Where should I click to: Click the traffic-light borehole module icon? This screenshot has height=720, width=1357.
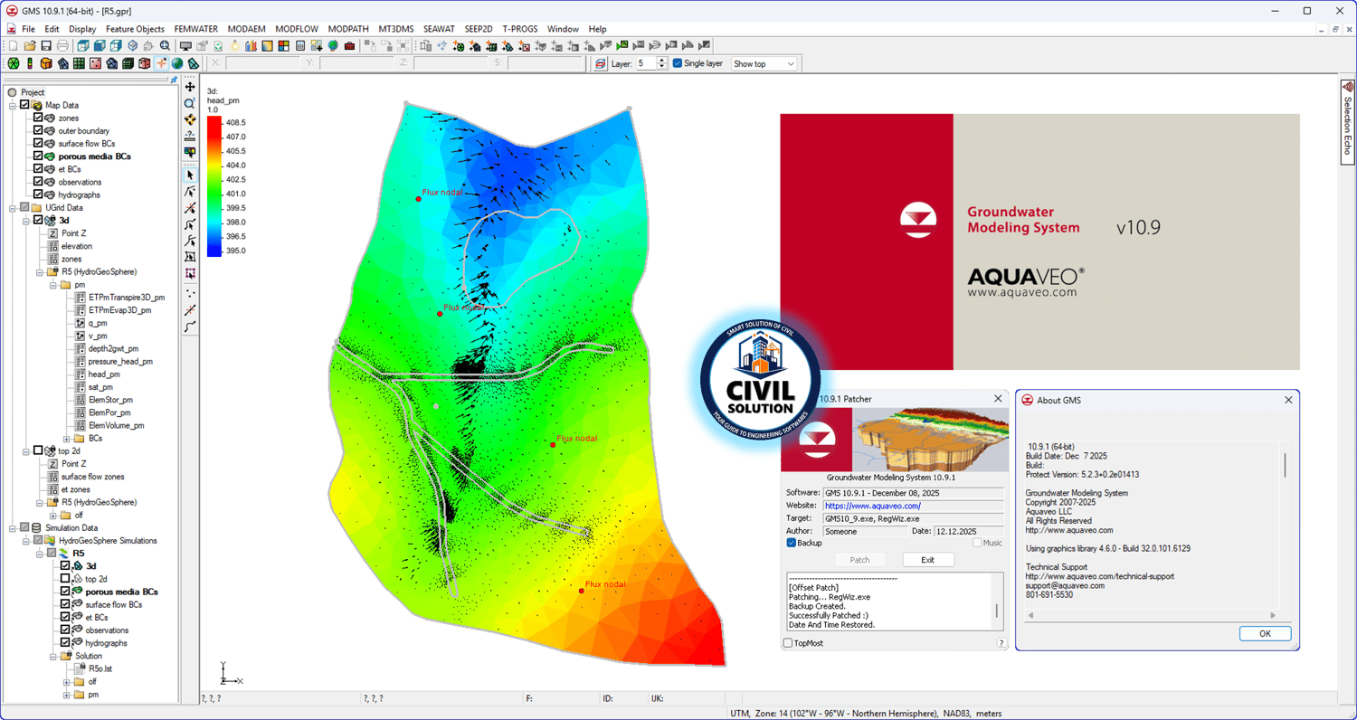point(30,64)
